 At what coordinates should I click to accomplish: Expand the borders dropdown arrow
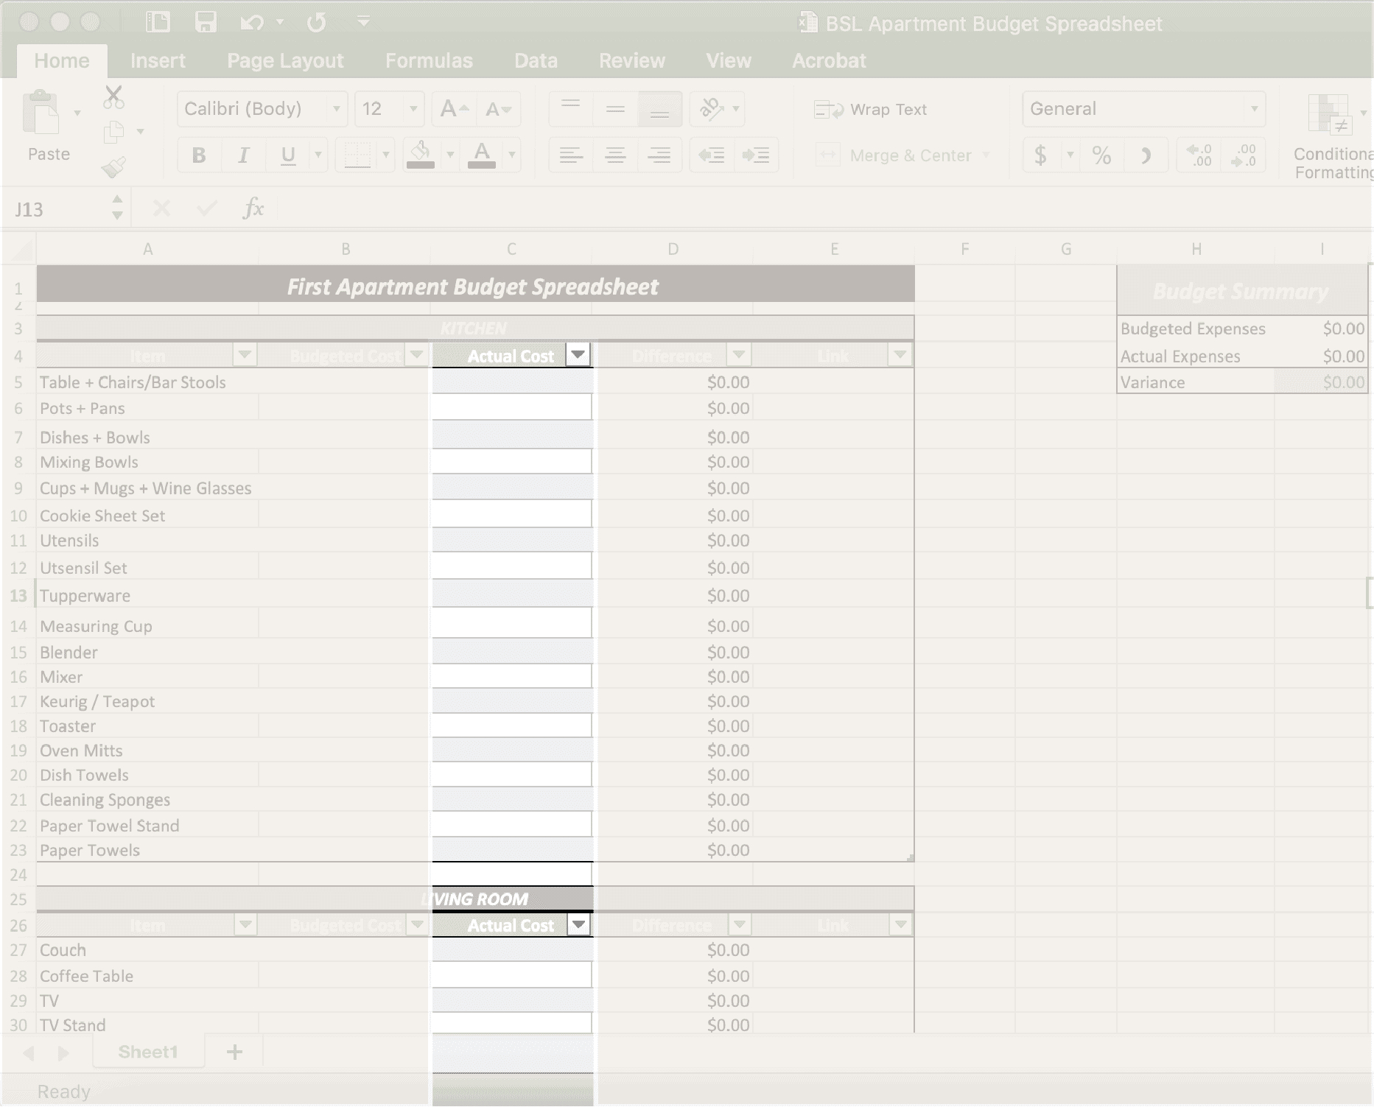click(385, 155)
